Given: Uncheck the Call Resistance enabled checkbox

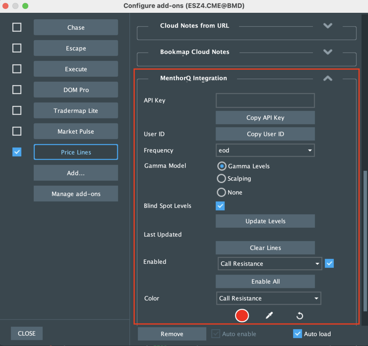Looking at the screenshot, I should pyautogui.click(x=329, y=263).
